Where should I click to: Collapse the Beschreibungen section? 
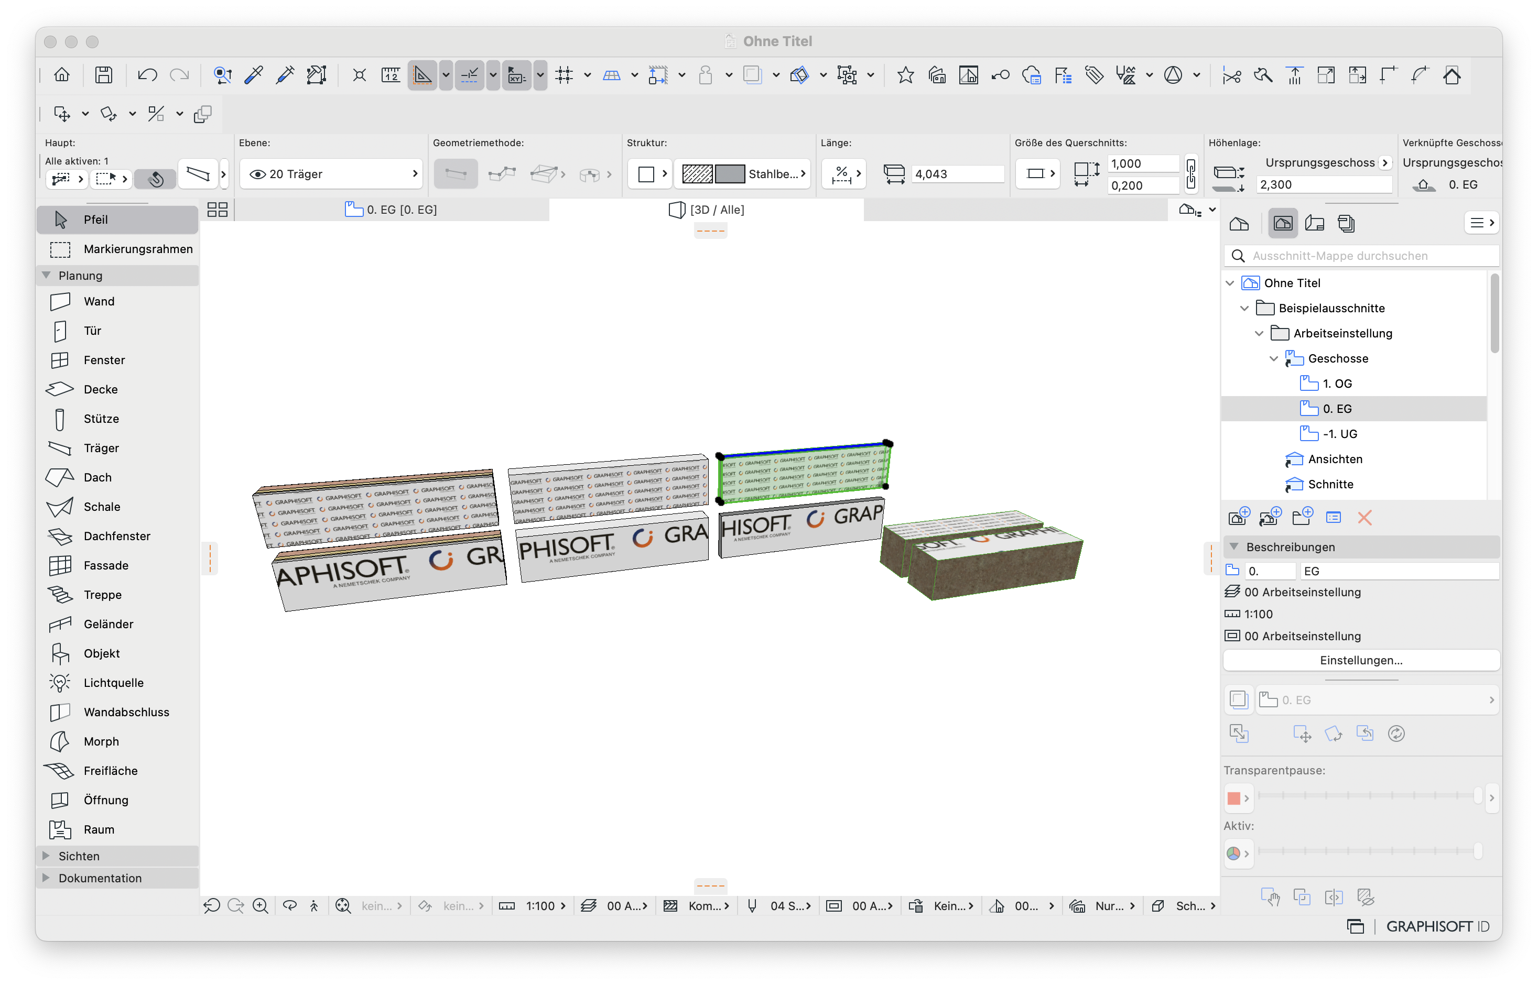click(1234, 548)
